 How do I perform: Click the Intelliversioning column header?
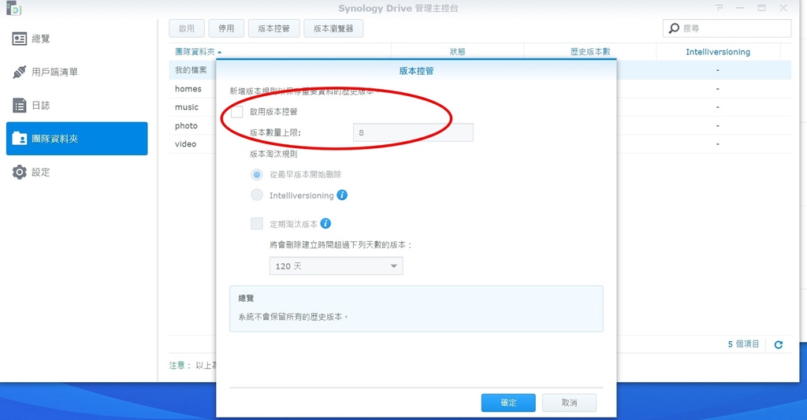(x=718, y=51)
